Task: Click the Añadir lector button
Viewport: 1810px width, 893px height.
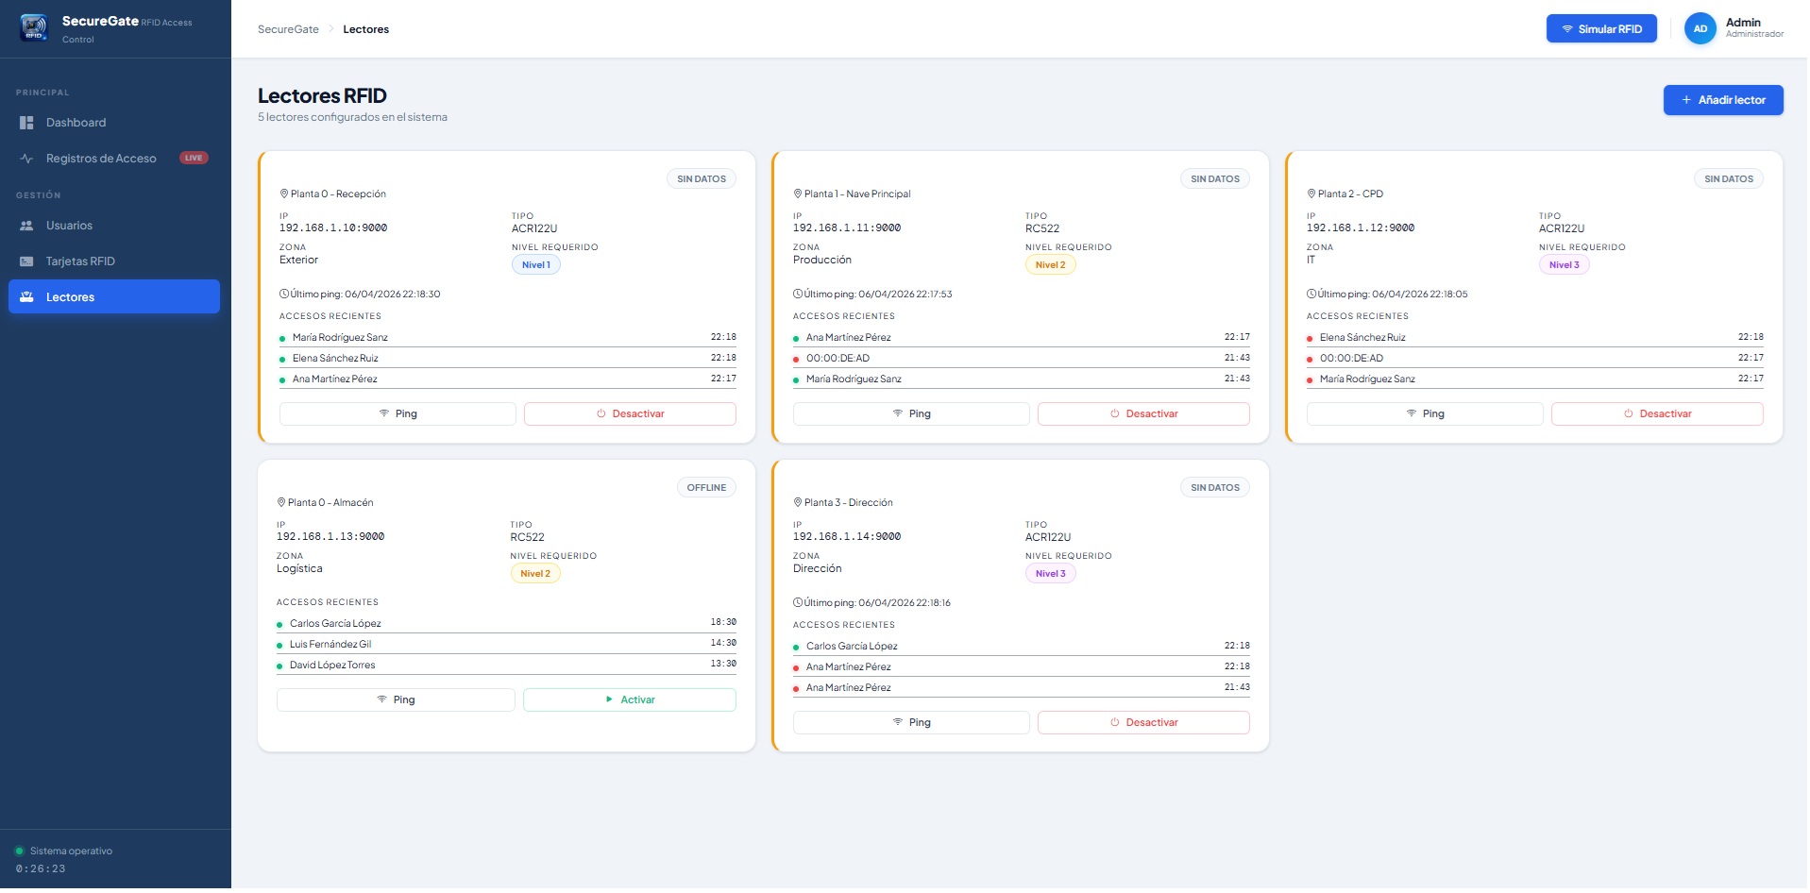Action: (x=1723, y=99)
